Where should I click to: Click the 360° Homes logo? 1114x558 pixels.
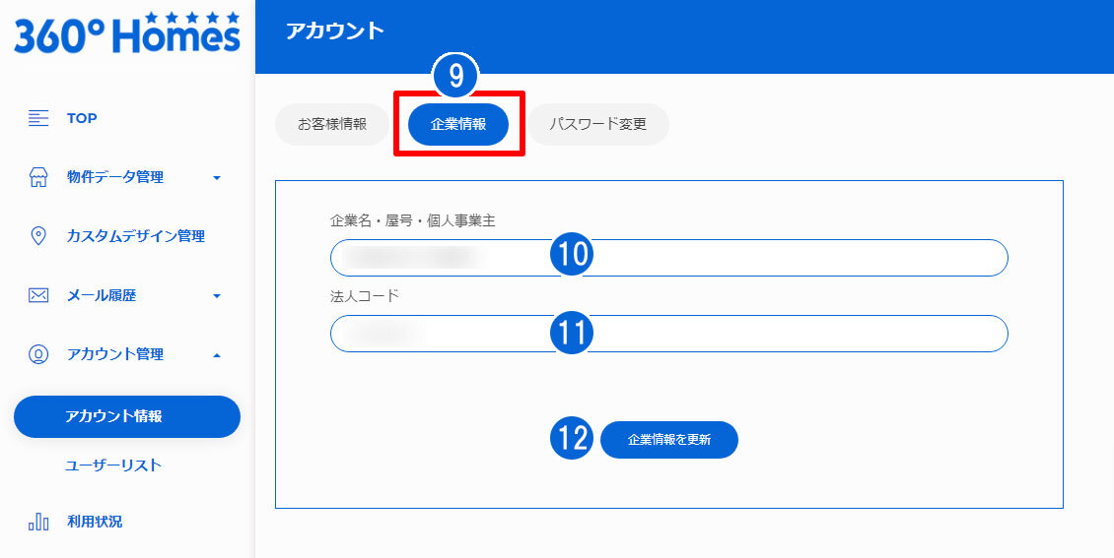tap(126, 33)
